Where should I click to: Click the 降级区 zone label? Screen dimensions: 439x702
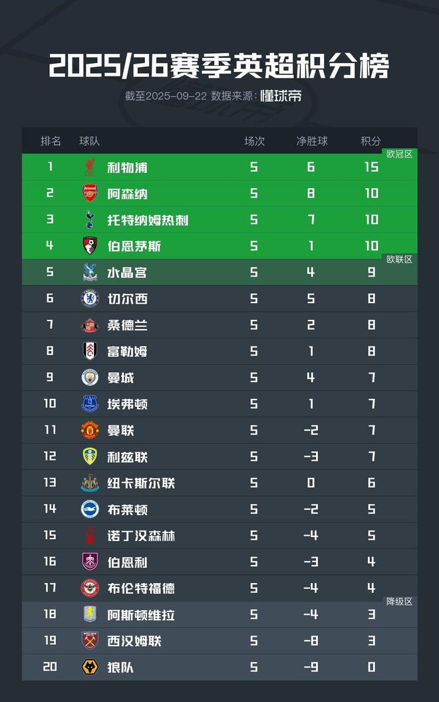pyautogui.click(x=400, y=602)
